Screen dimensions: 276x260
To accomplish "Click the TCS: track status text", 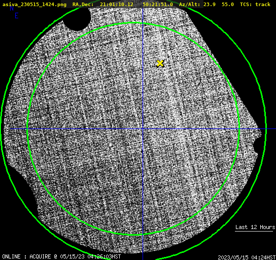I will pos(255,4).
